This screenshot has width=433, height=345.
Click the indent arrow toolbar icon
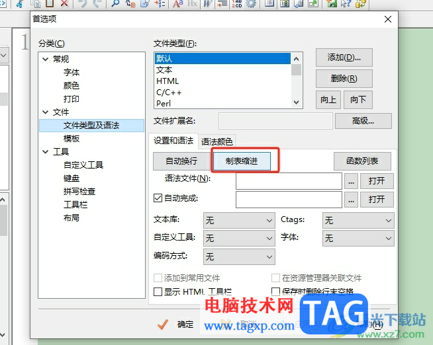(222, 3)
